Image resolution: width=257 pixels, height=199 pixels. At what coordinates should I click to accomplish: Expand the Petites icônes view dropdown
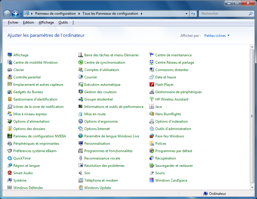point(217,36)
